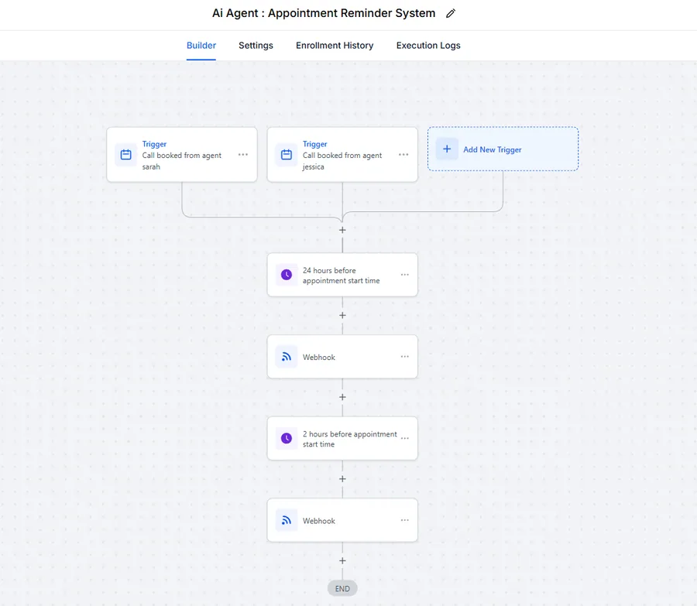Add step after the first Webhook
Image resolution: width=697 pixels, height=606 pixels.
point(342,397)
